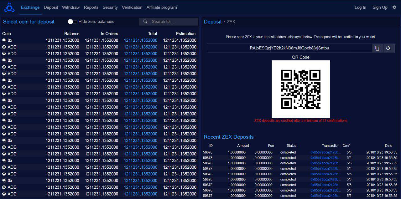
Task: Click the magnifier search icon
Action: point(145,22)
